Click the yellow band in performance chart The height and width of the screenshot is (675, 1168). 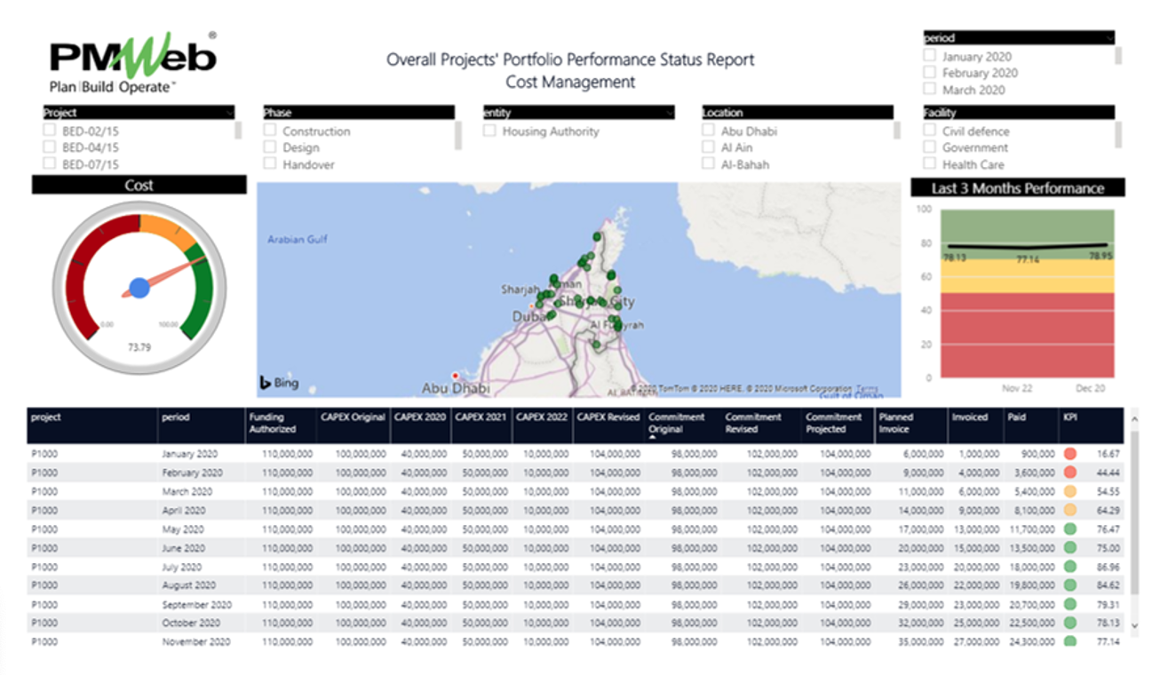point(1027,275)
